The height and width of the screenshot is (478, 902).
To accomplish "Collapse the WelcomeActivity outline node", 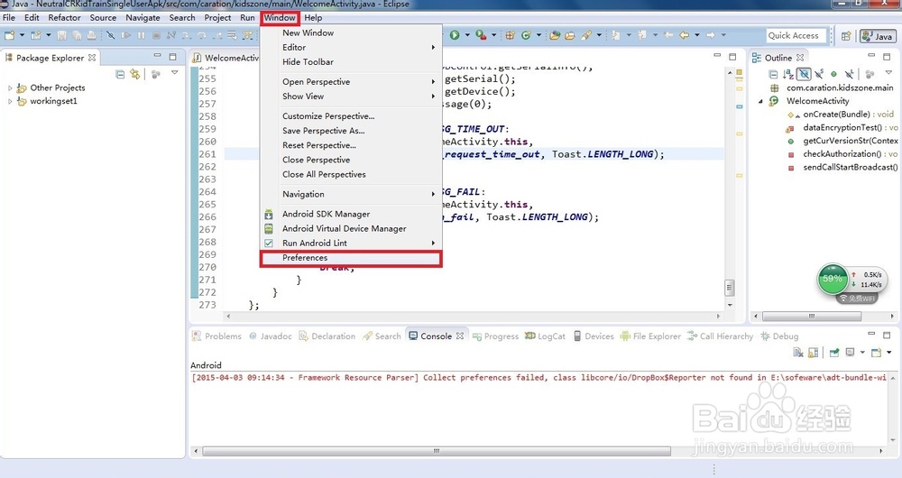I will tap(760, 101).
